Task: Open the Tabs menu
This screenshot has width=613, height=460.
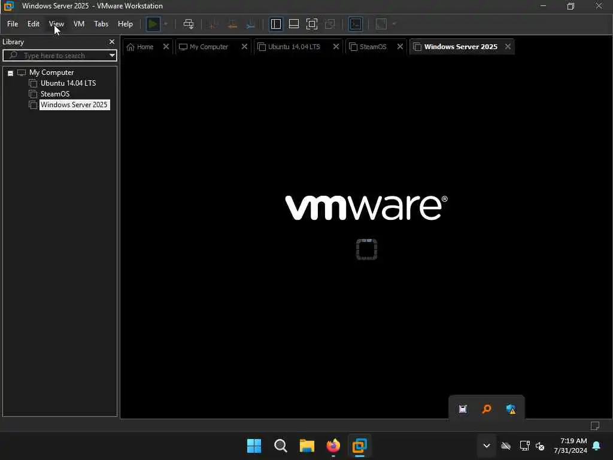Action: [101, 24]
